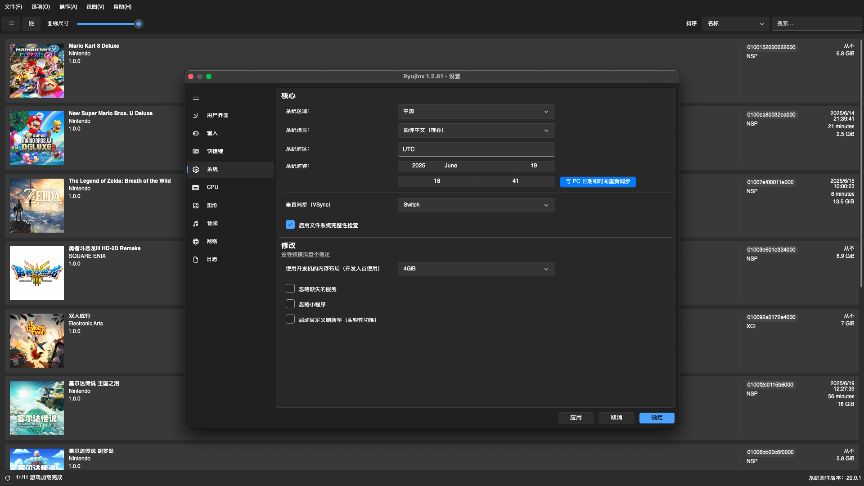Select 双人成行 It Takes Two cover
Screen dimensions: 864x486
pyautogui.click(x=37, y=341)
